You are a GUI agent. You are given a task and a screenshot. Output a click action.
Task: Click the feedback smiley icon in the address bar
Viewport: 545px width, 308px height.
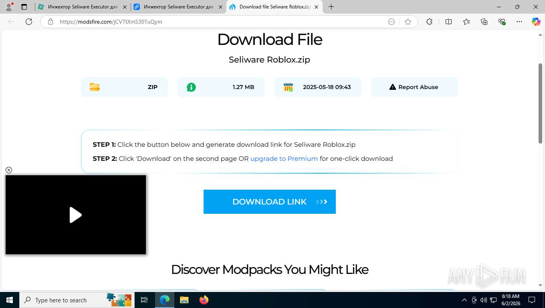click(x=392, y=22)
